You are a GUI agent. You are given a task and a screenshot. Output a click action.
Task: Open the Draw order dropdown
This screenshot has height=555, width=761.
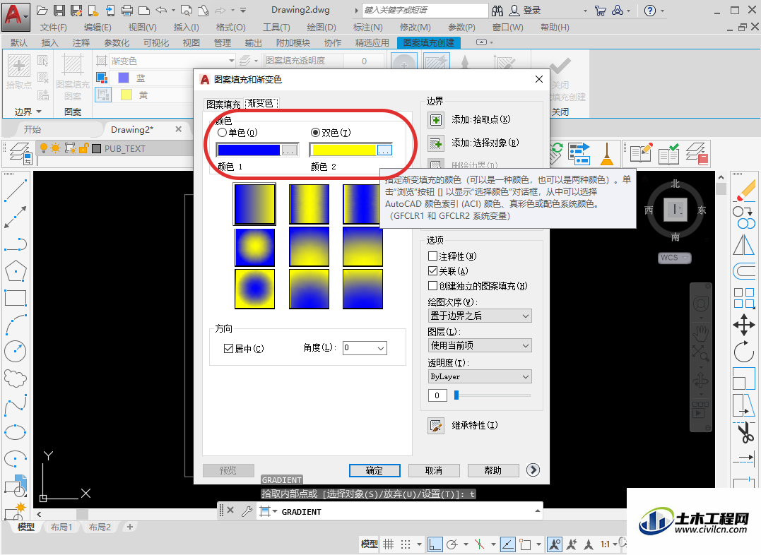480,316
